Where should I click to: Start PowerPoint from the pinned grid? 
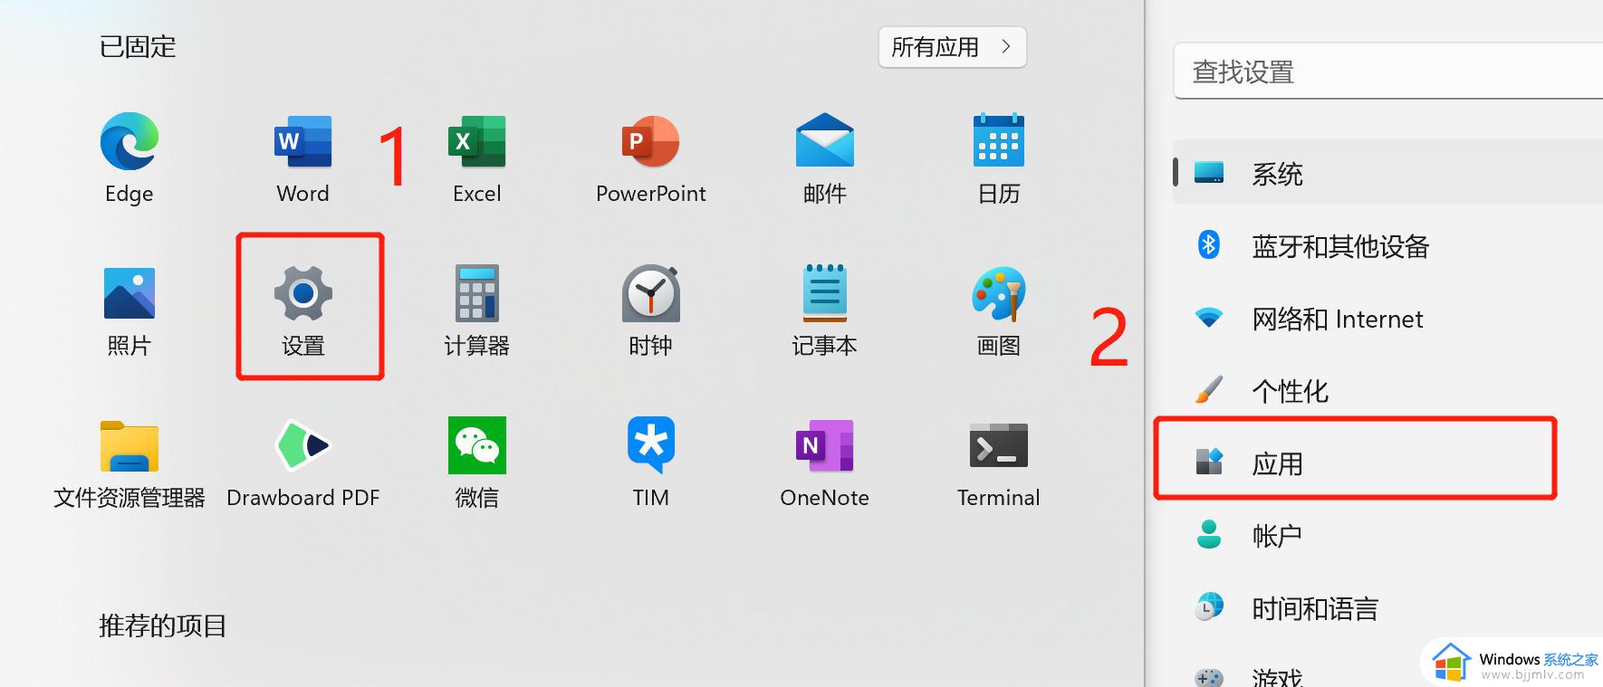[650, 141]
